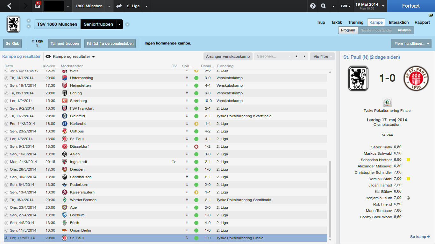Screen dimensions: 435x244
Task: Click the Bielefeld club logo
Action: click(65, 116)
